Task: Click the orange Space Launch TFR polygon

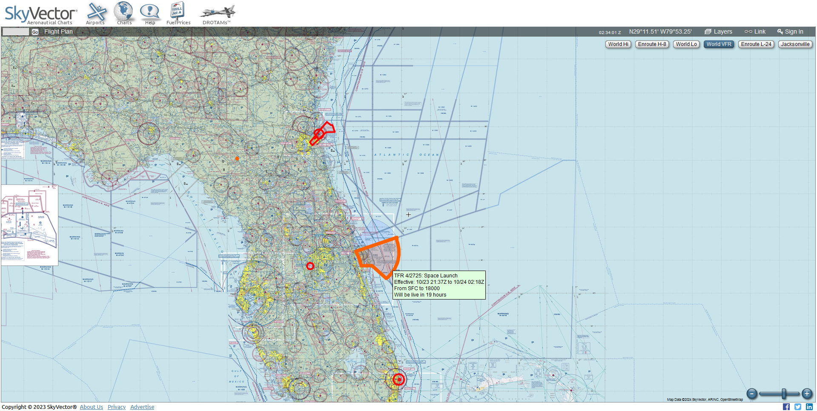Action: [x=379, y=257]
